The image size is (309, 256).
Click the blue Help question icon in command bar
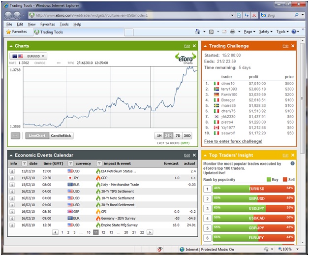tap(294, 32)
